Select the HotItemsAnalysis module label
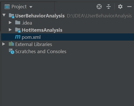The height and width of the screenshot is (106, 134). pyautogui.click(x=42, y=30)
